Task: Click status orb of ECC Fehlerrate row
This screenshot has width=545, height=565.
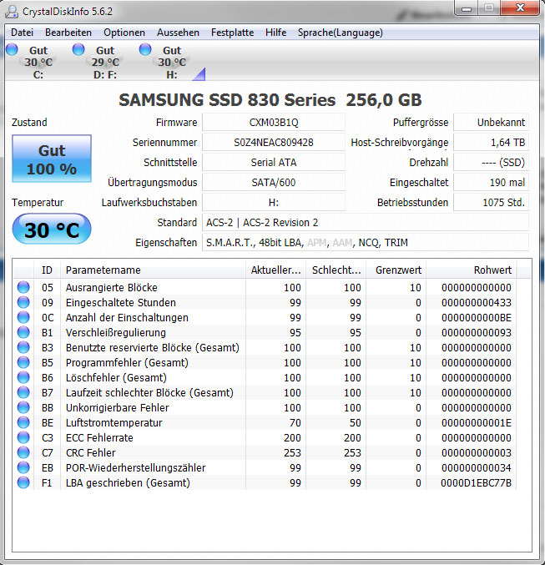Action: 23,437
